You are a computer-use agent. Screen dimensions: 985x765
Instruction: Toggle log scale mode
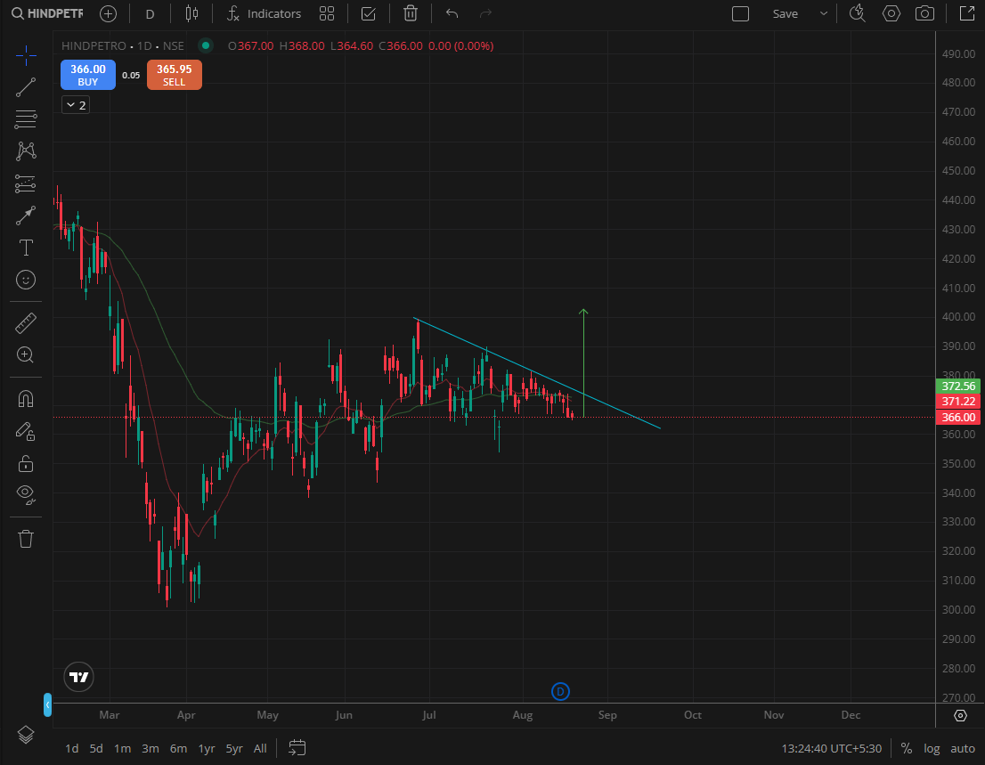(x=932, y=748)
